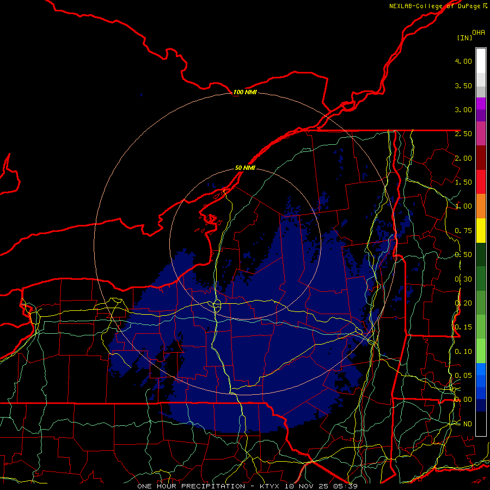Click the 100 NMI range ring label
The image size is (490, 490).
click(245, 92)
